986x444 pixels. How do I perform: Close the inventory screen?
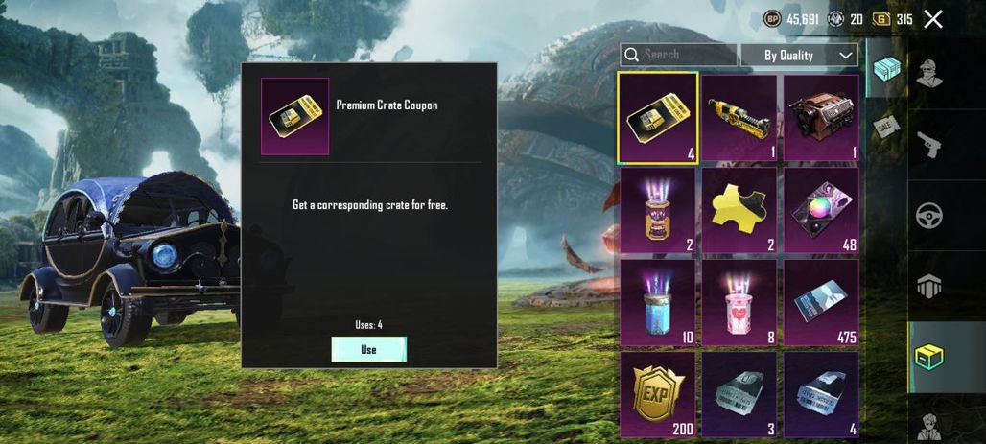tap(933, 19)
